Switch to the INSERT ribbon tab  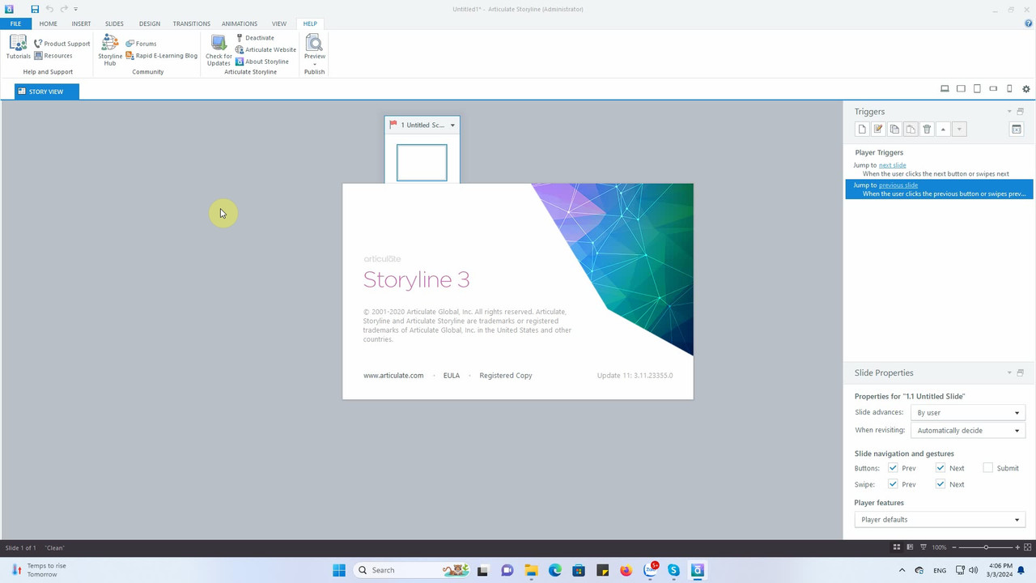(x=81, y=23)
